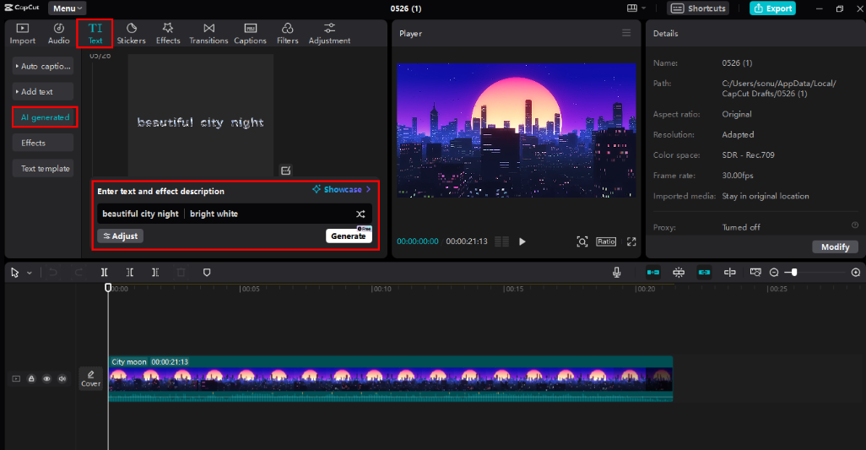The image size is (866, 450).
Task: Expand the Add text section
Action: [43, 92]
